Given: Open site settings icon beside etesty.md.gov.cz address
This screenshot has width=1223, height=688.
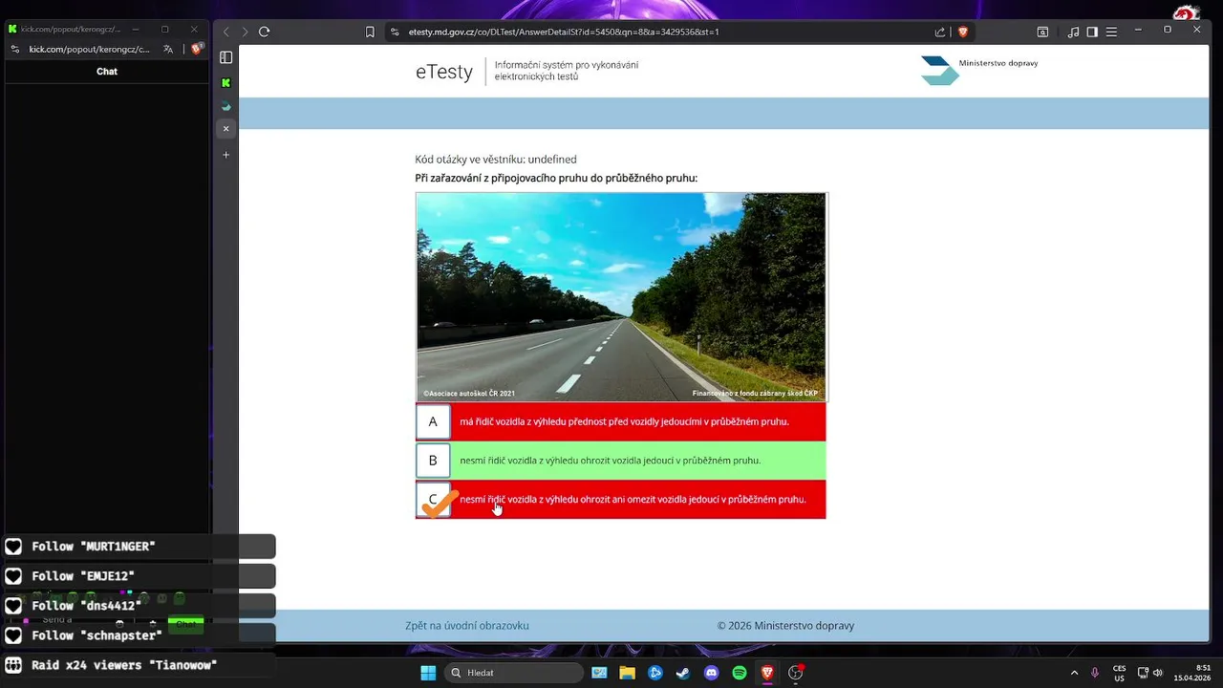Looking at the screenshot, I should [395, 32].
